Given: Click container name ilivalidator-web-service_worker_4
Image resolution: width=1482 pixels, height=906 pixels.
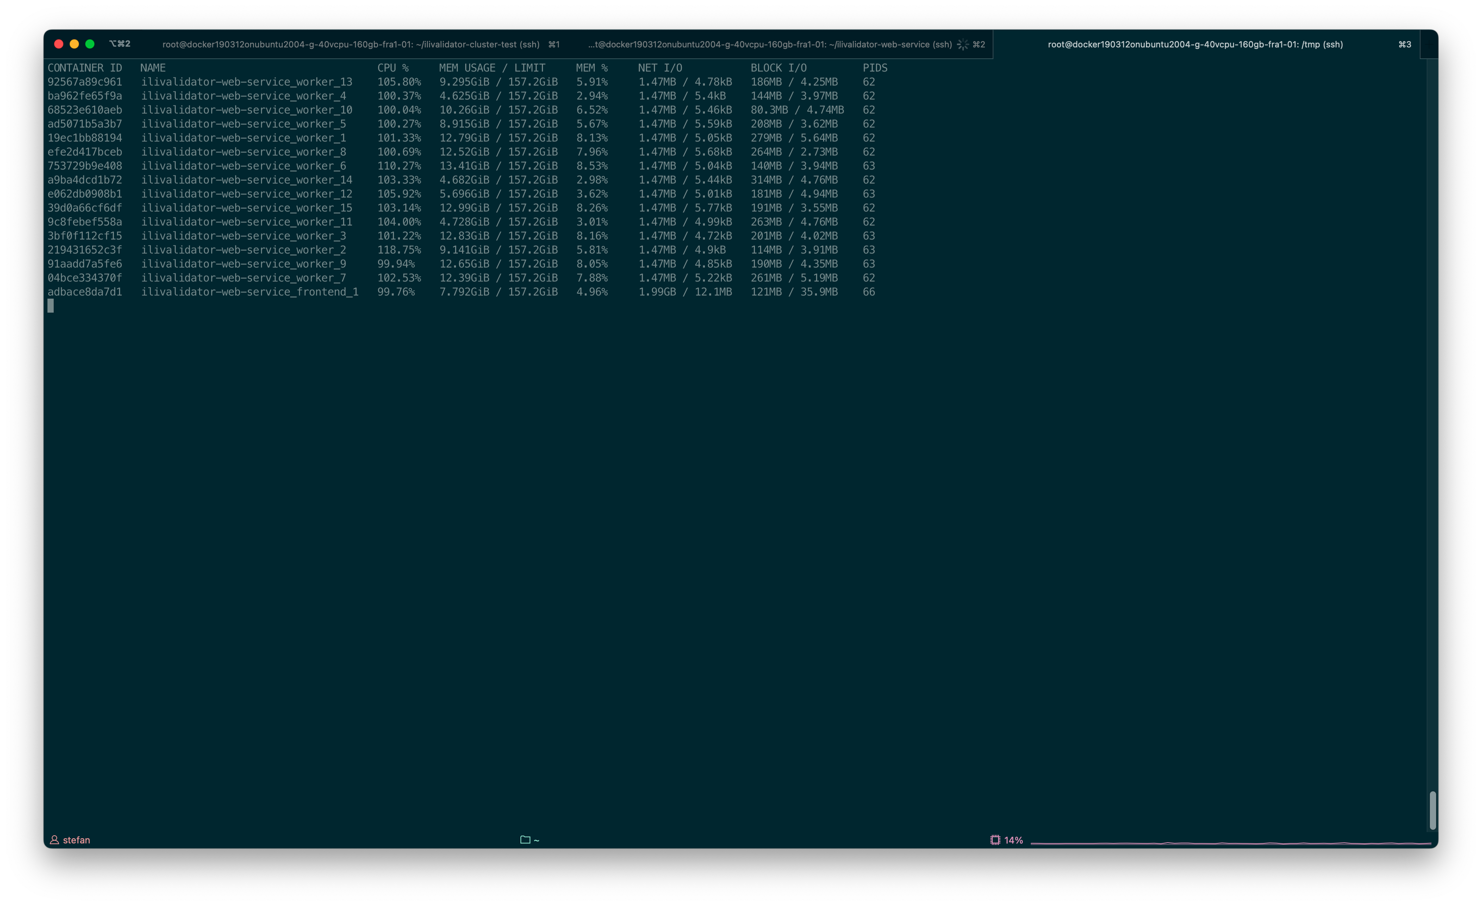Looking at the screenshot, I should pyautogui.click(x=243, y=96).
